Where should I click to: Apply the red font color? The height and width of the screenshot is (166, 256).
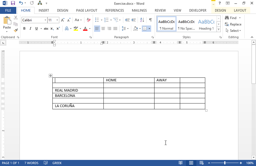(x=85, y=29)
